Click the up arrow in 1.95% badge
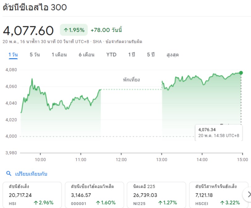This screenshot has width=251, height=208. tap(66, 30)
